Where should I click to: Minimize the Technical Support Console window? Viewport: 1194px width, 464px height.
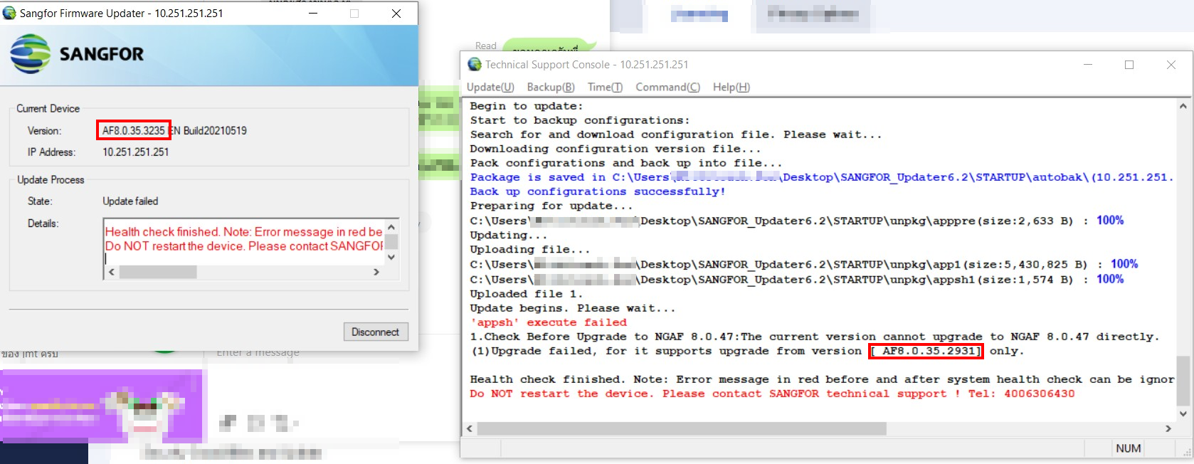(x=1087, y=65)
